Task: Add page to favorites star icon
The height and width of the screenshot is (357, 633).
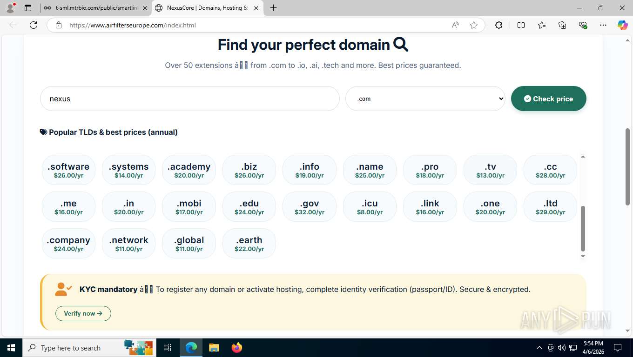Action: point(474,25)
